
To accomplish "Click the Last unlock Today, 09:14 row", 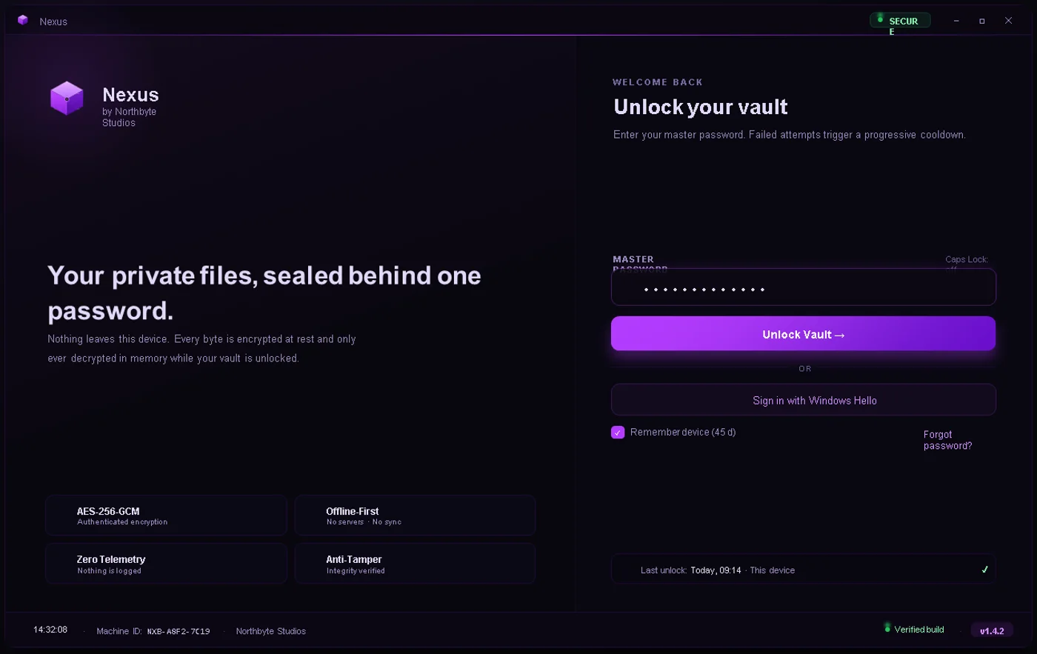I will click(803, 570).
